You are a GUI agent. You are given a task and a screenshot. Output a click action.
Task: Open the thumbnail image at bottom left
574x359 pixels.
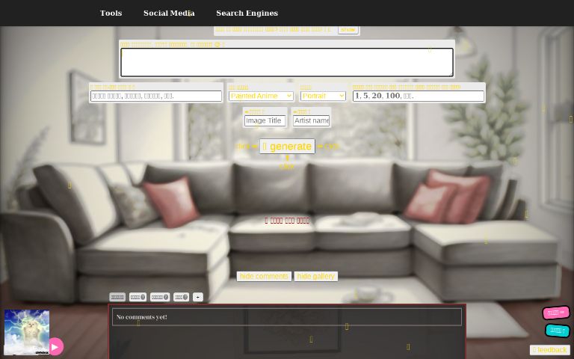(27, 332)
